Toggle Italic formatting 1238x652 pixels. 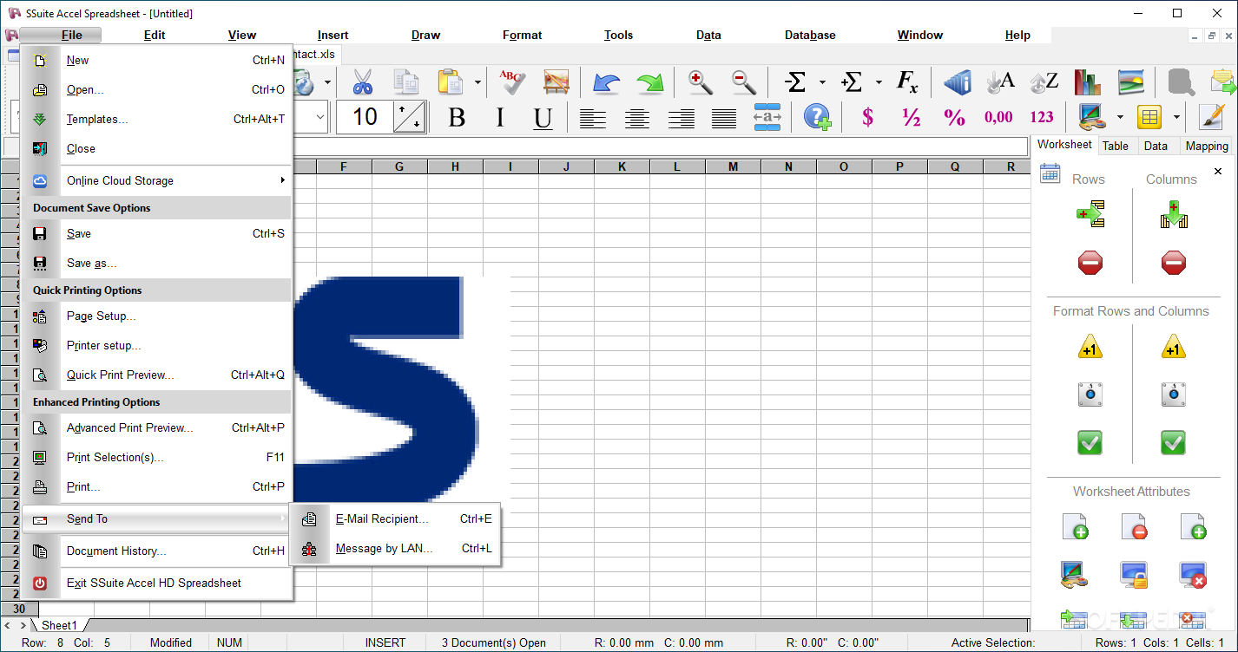(500, 118)
